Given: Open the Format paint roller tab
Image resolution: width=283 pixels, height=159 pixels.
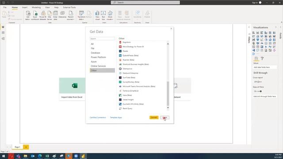Looking at the screenshot, I should [x=262, y=58].
